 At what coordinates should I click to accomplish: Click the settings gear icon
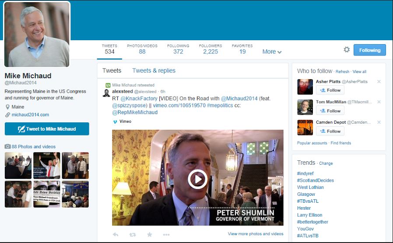pyautogui.click(x=347, y=50)
